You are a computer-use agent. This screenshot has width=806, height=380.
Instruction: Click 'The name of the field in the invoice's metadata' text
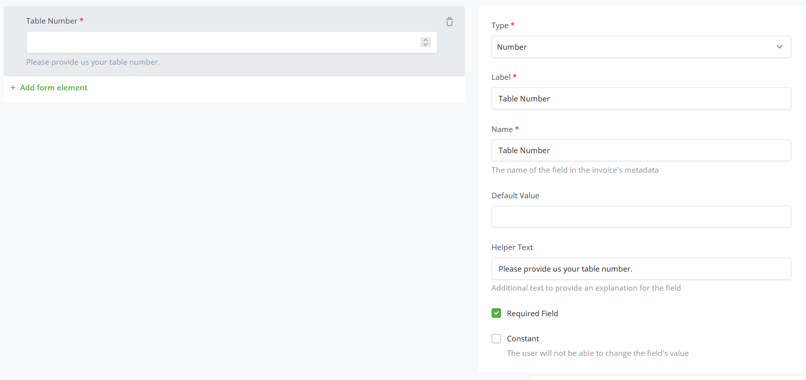coord(575,170)
